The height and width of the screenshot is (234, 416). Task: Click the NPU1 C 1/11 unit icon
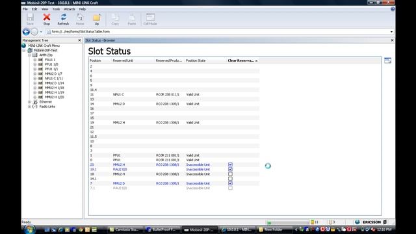pos(40,79)
